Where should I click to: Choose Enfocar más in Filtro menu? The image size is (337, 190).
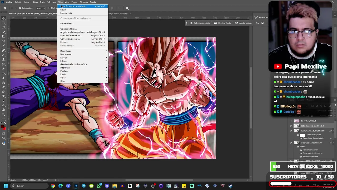tap(82, 13)
